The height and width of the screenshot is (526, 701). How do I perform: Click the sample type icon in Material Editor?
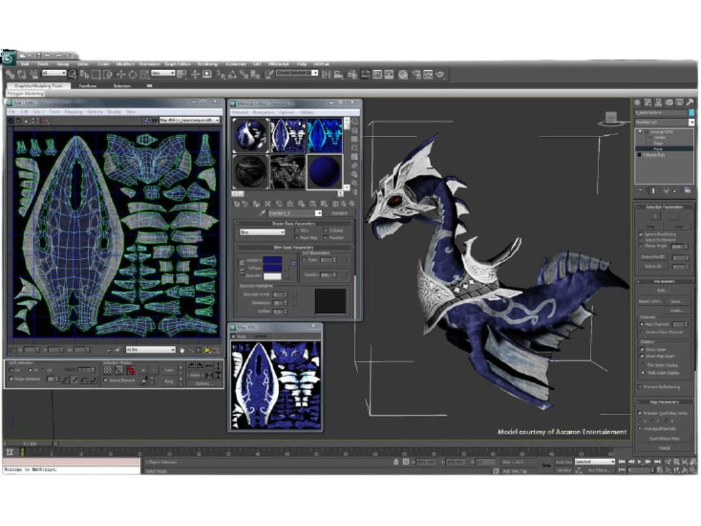pos(355,121)
